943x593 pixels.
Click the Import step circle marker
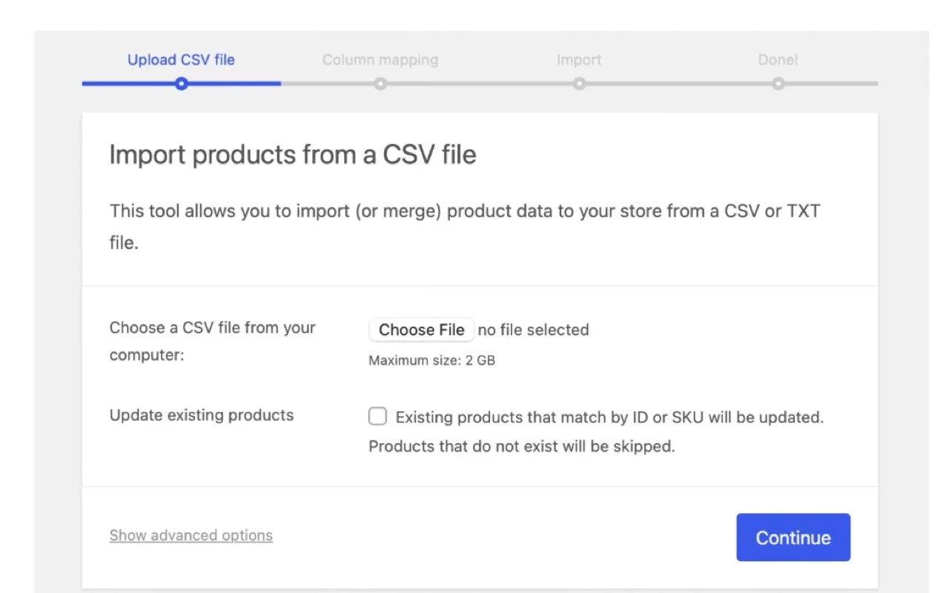click(x=579, y=84)
